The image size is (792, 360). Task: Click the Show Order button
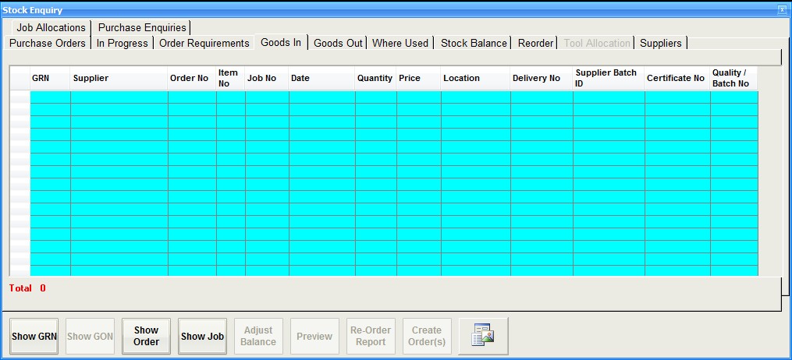(146, 337)
